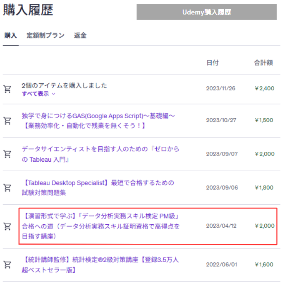Click cart icon beside ゼロからの Tableau 入門 row
The height and width of the screenshot is (284, 282).
7,154
